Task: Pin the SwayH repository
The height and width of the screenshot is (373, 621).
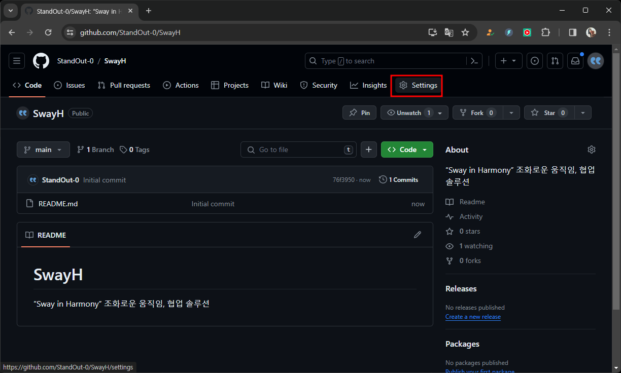Action: [360, 113]
